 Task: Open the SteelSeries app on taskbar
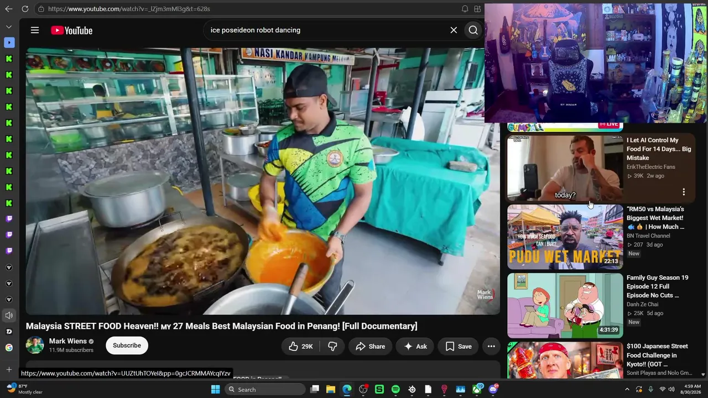pyautogui.click(x=412, y=390)
